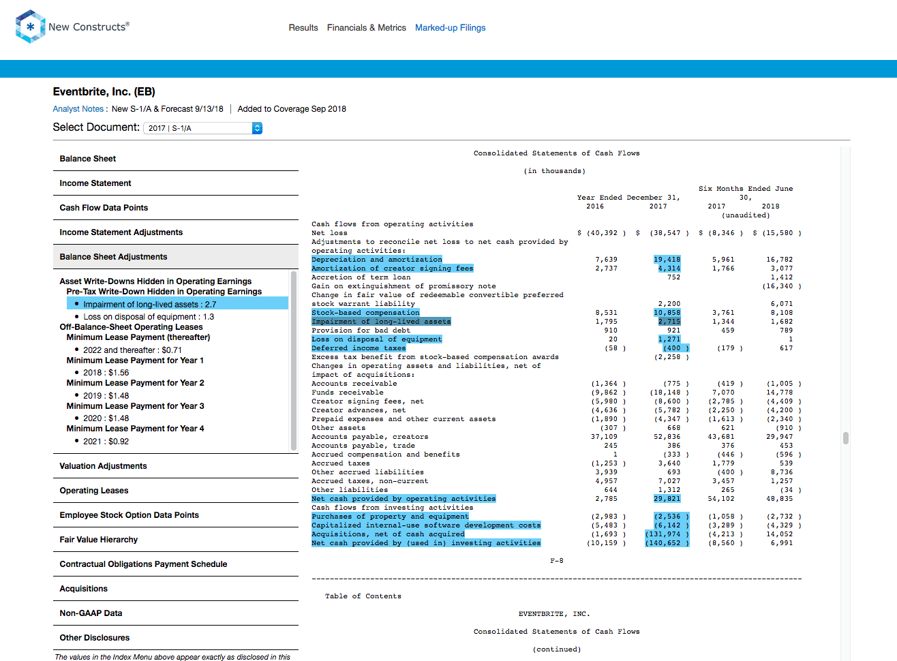Select 2022 and thereafter : $0.71
This screenshot has height=661, width=897.
[132, 350]
